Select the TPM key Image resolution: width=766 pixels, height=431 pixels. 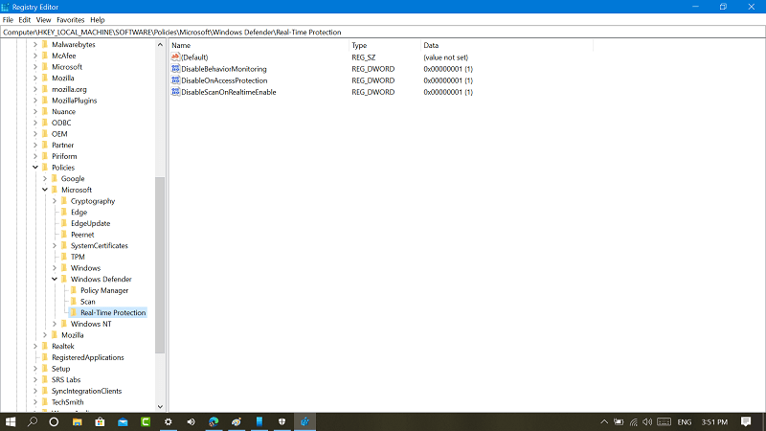point(78,257)
